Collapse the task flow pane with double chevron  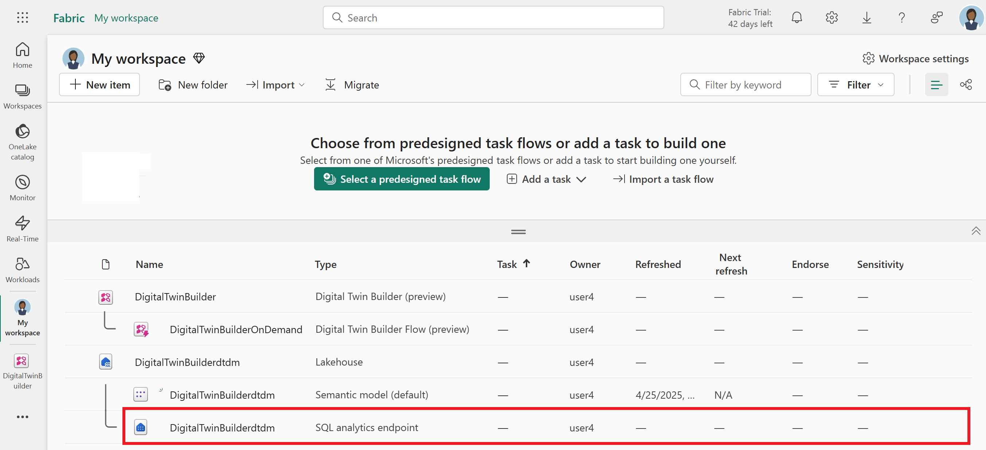pyautogui.click(x=976, y=230)
